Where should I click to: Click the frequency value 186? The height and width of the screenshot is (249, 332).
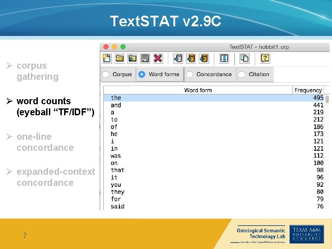tap(318, 127)
